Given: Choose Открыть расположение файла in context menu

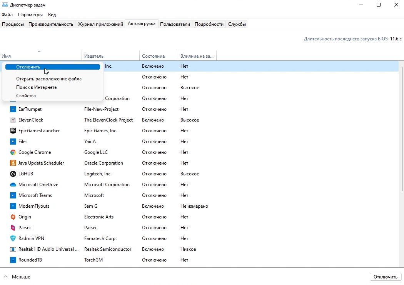Looking at the screenshot, I should tap(49, 79).
